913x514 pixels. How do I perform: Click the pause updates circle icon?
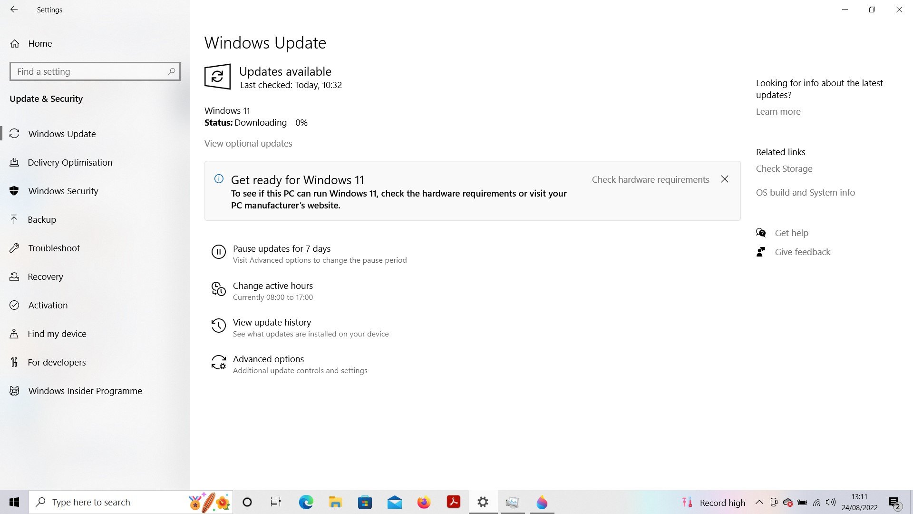[x=218, y=252]
